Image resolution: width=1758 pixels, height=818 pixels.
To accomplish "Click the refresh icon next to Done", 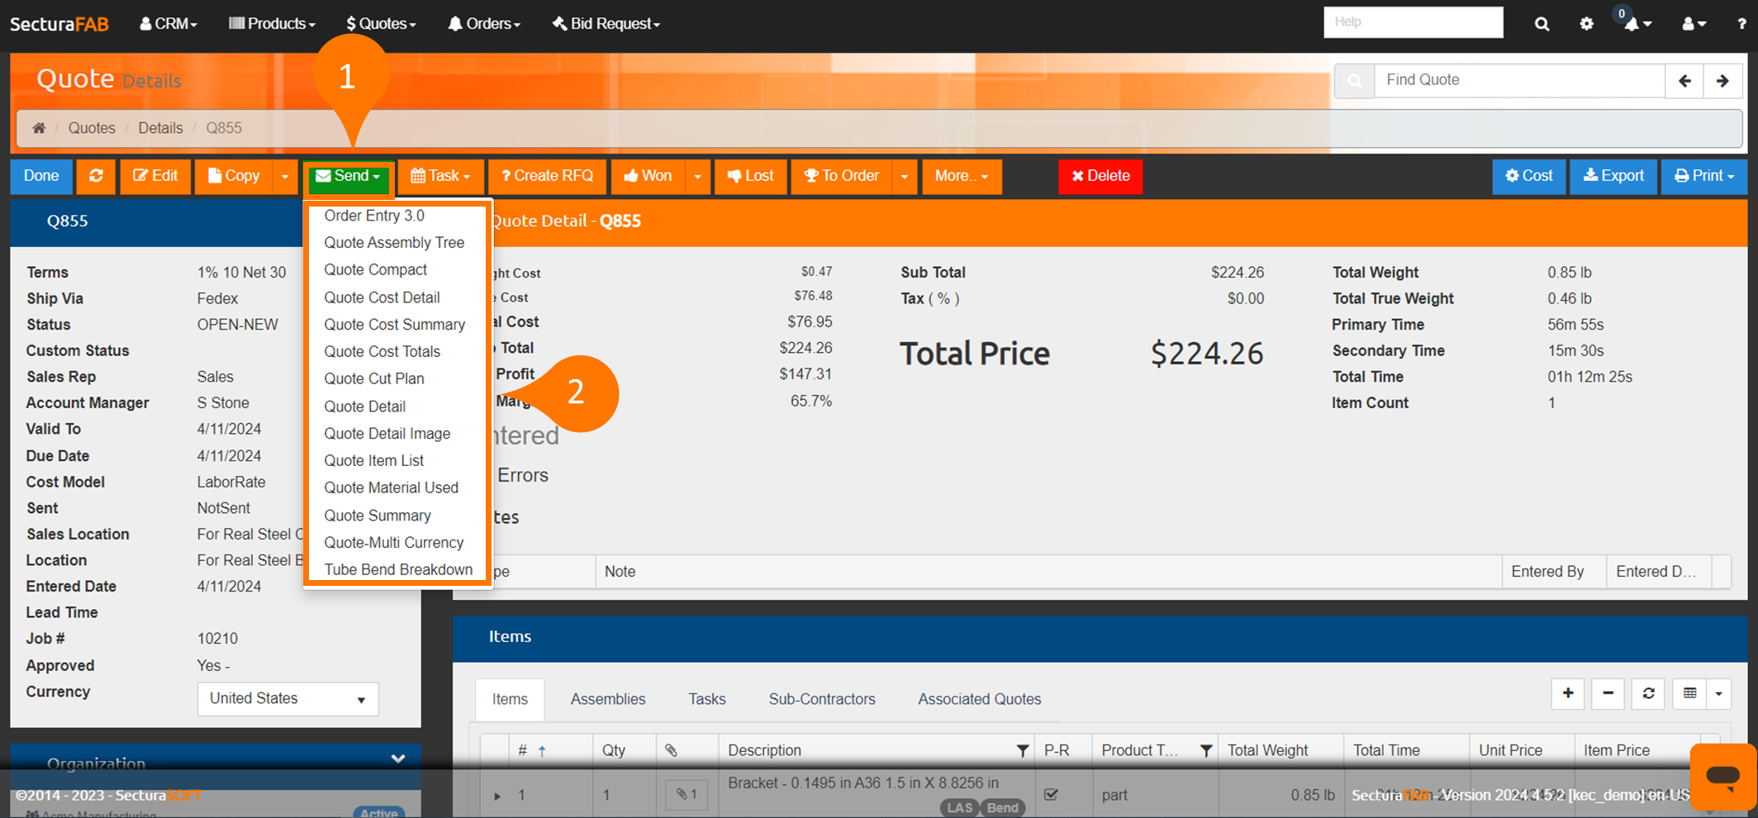I will (96, 176).
